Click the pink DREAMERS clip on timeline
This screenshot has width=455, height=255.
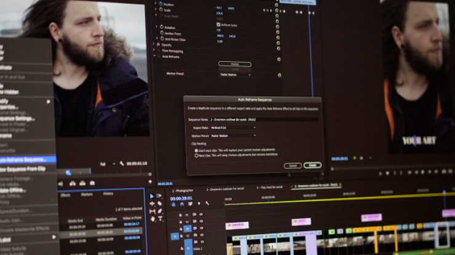[x=237, y=226]
